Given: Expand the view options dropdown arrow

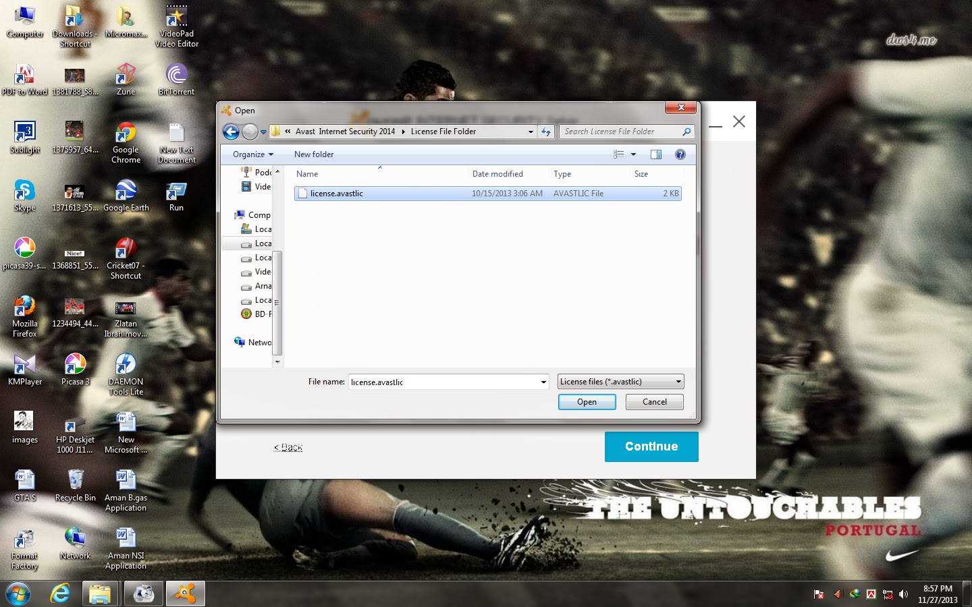Looking at the screenshot, I should 633,154.
